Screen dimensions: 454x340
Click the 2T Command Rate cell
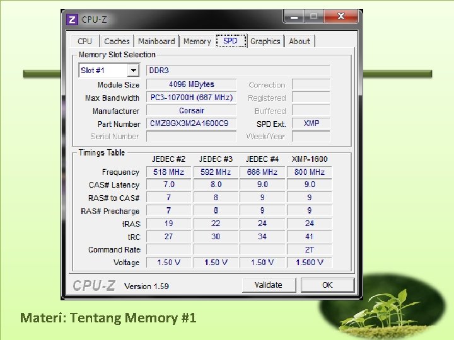[x=310, y=249]
